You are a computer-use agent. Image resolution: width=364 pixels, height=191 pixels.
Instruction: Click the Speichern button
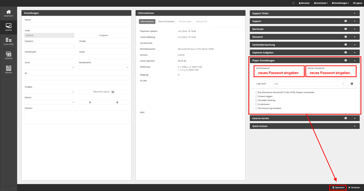pyautogui.click(x=338, y=187)
